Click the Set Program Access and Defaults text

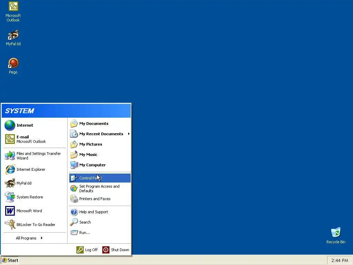pyautogui.click(x=99, y=188)
